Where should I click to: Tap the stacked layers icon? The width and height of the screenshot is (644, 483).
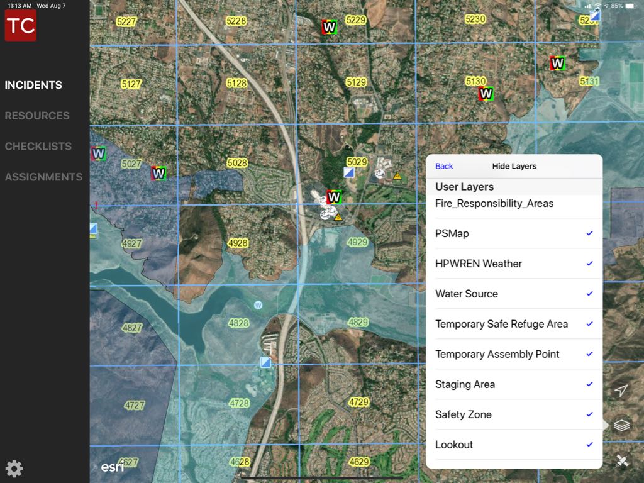click(621, 426)
